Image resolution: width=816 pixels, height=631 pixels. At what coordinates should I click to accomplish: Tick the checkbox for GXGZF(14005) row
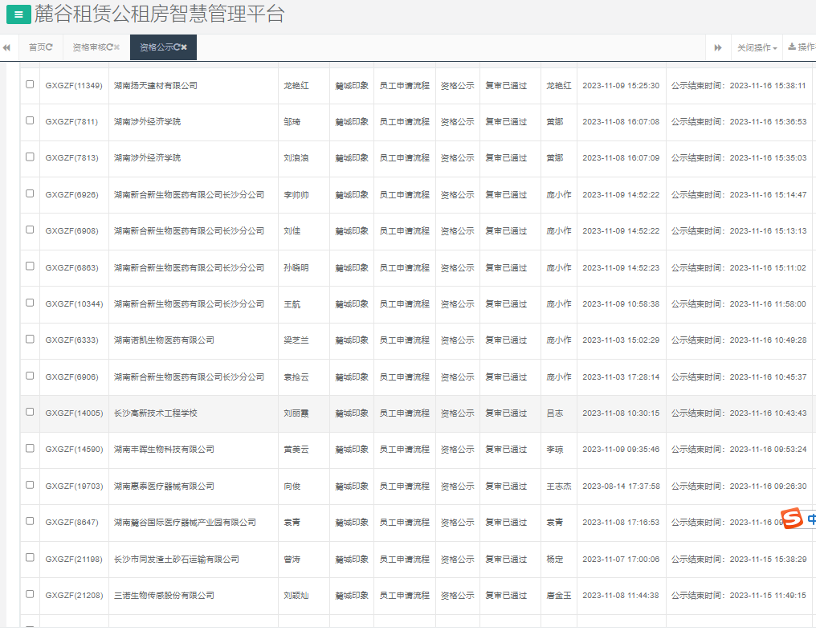[x=30, y=412]
